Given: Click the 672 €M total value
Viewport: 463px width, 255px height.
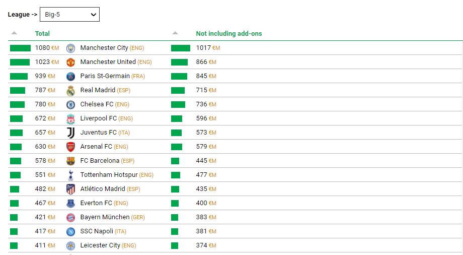Looking at the screenshot, I should coord(45,118).
